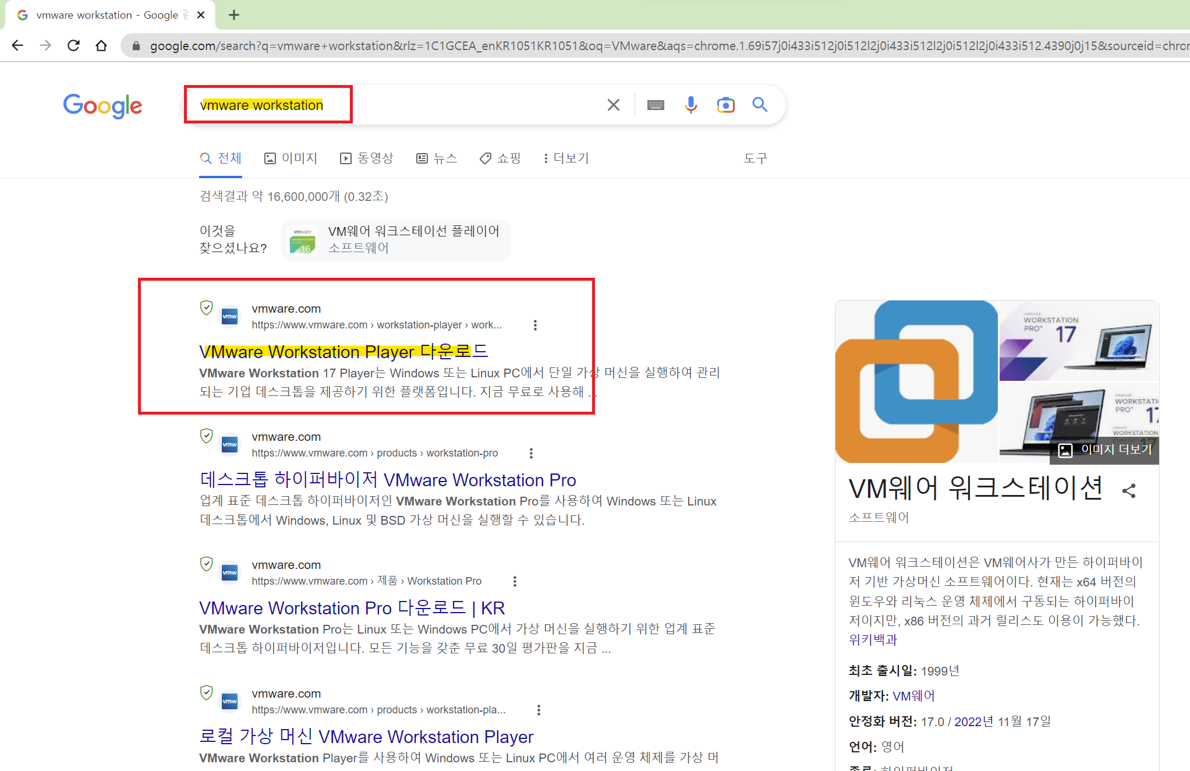This screenshot has height=771, width=1190.
Task: Select the VM웨어 워크스테이션 플레이어 suggestion chip
Action: click(396, 239)
